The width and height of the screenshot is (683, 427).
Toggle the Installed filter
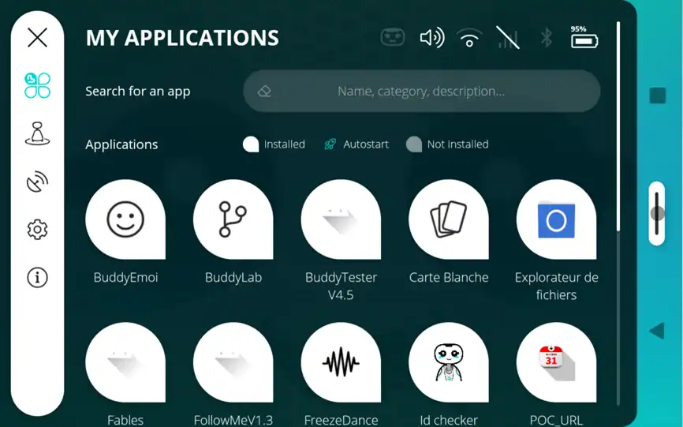251,144
